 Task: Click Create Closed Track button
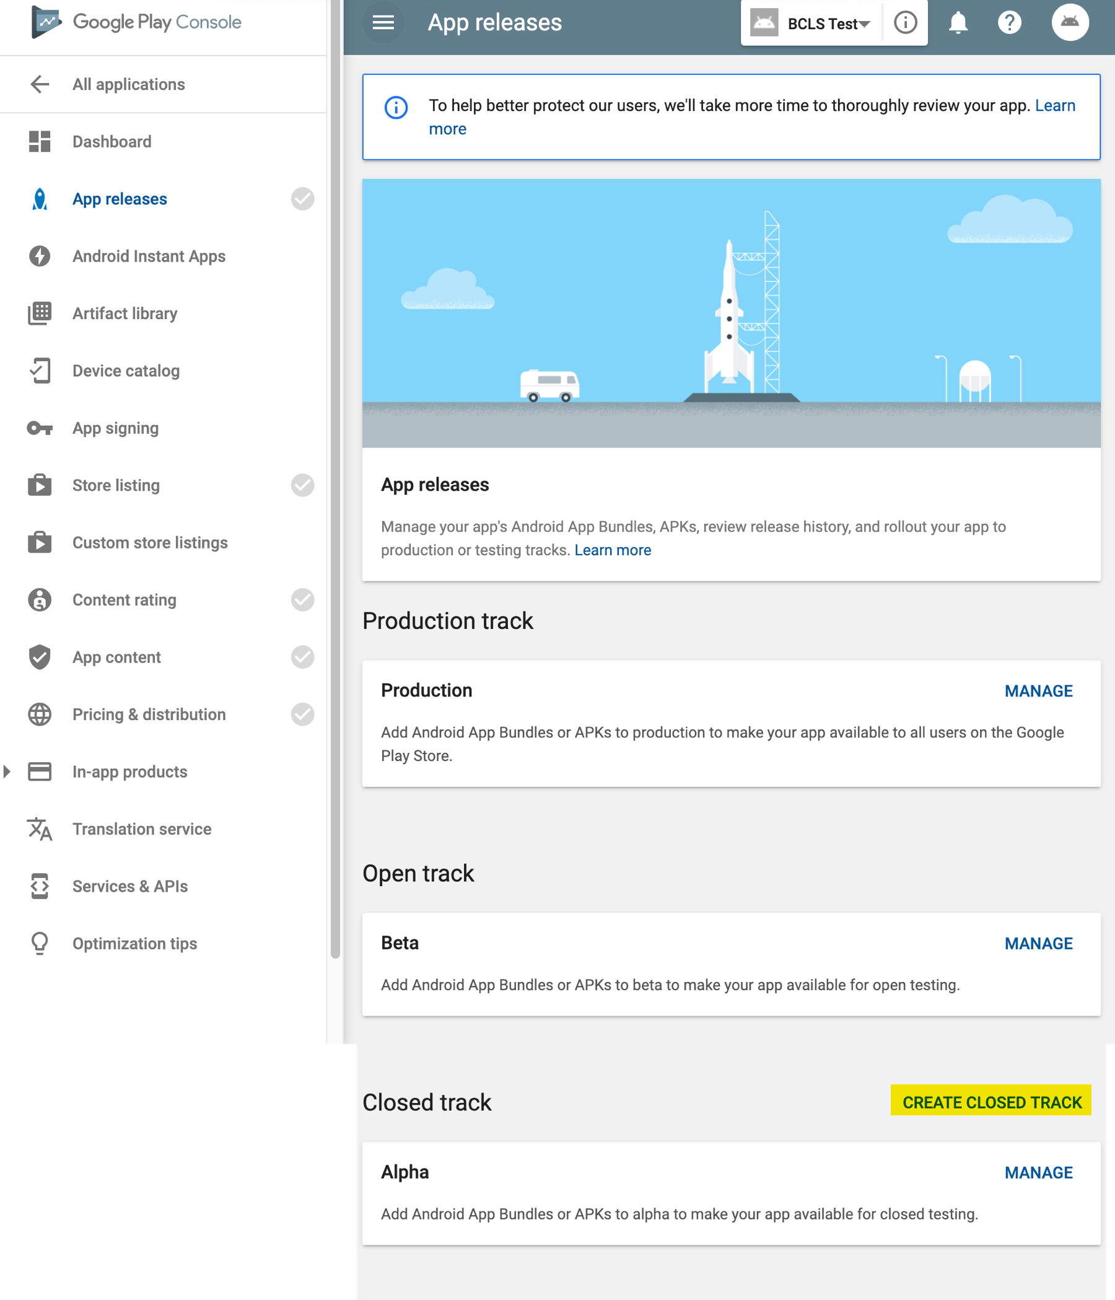[x=992, y=1102]
